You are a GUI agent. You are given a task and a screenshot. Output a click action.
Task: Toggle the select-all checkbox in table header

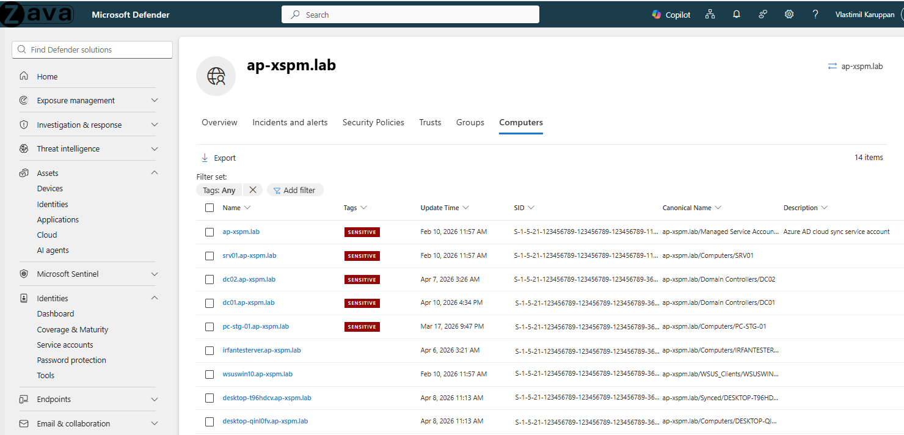210,208
